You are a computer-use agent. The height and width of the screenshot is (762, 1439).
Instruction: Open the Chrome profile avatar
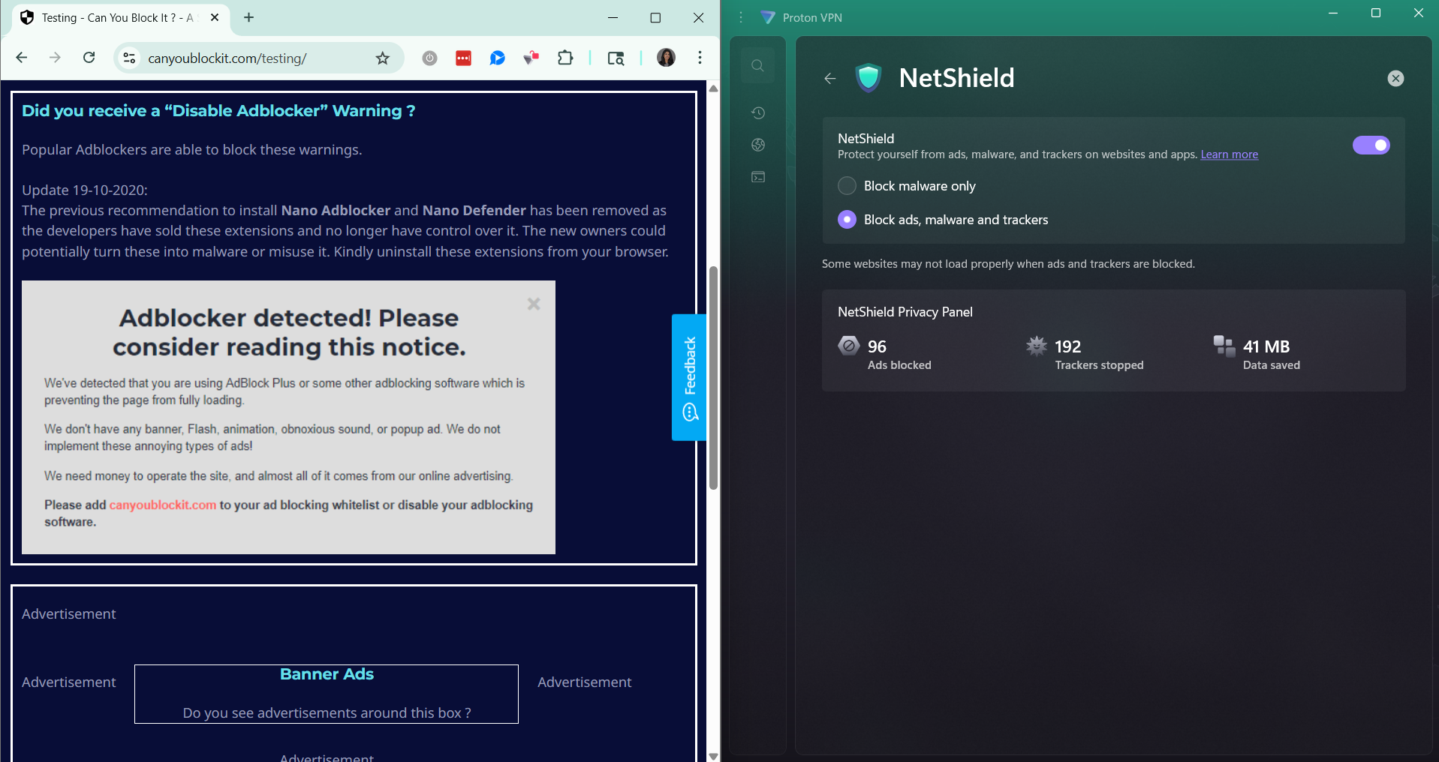pyautogui.click(x=666, y=58)
